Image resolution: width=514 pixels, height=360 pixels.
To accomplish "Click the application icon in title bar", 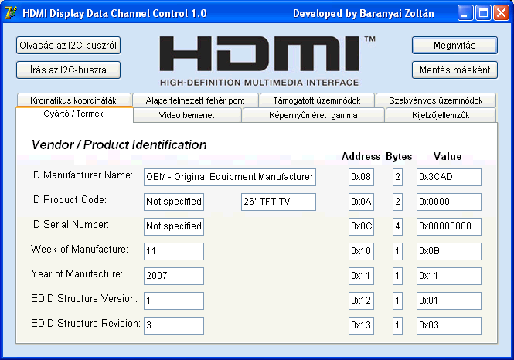I will pos(11,13).
